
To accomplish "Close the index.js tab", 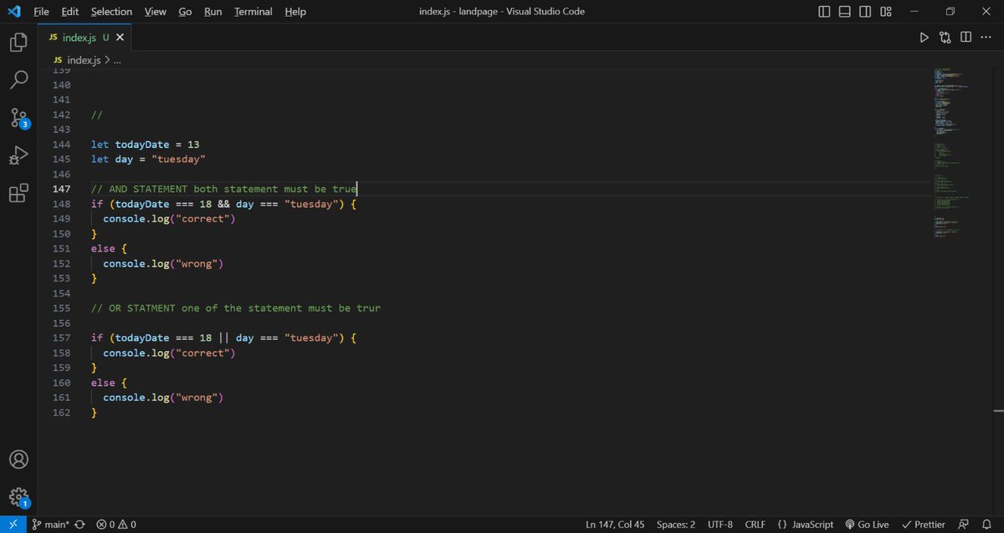I will coord(121,38).
